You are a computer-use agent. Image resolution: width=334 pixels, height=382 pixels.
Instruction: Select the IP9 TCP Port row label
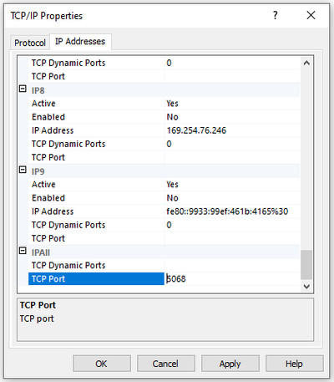click(x=48, y=238)
